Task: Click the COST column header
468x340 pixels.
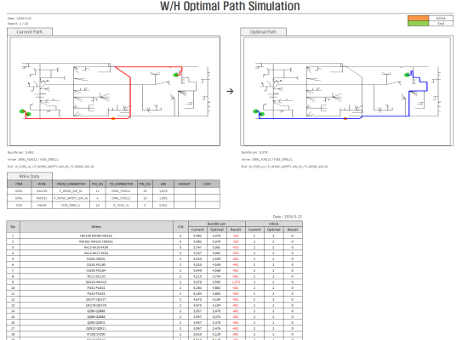Action: [208, 184]
